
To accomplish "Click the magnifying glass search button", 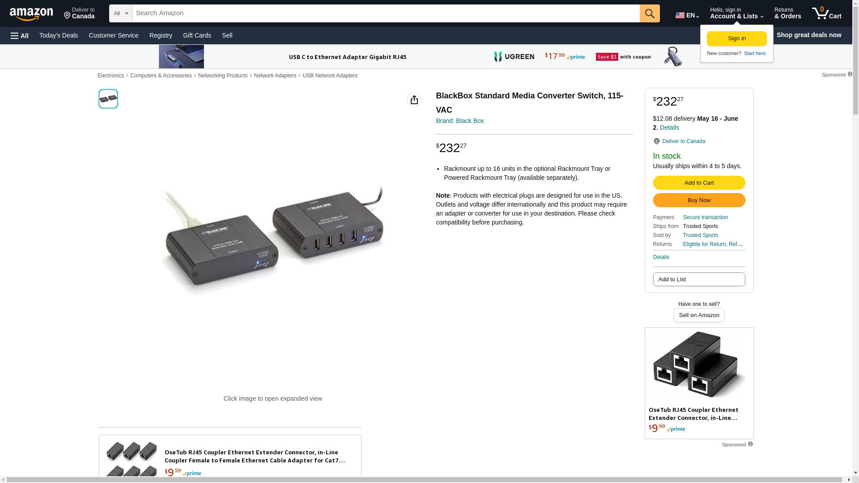I will (x=649, y=13).
